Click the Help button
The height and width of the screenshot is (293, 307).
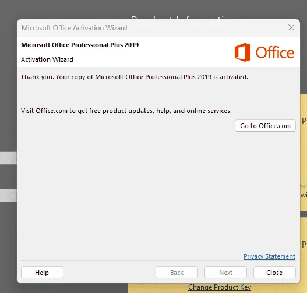[42, 272]
